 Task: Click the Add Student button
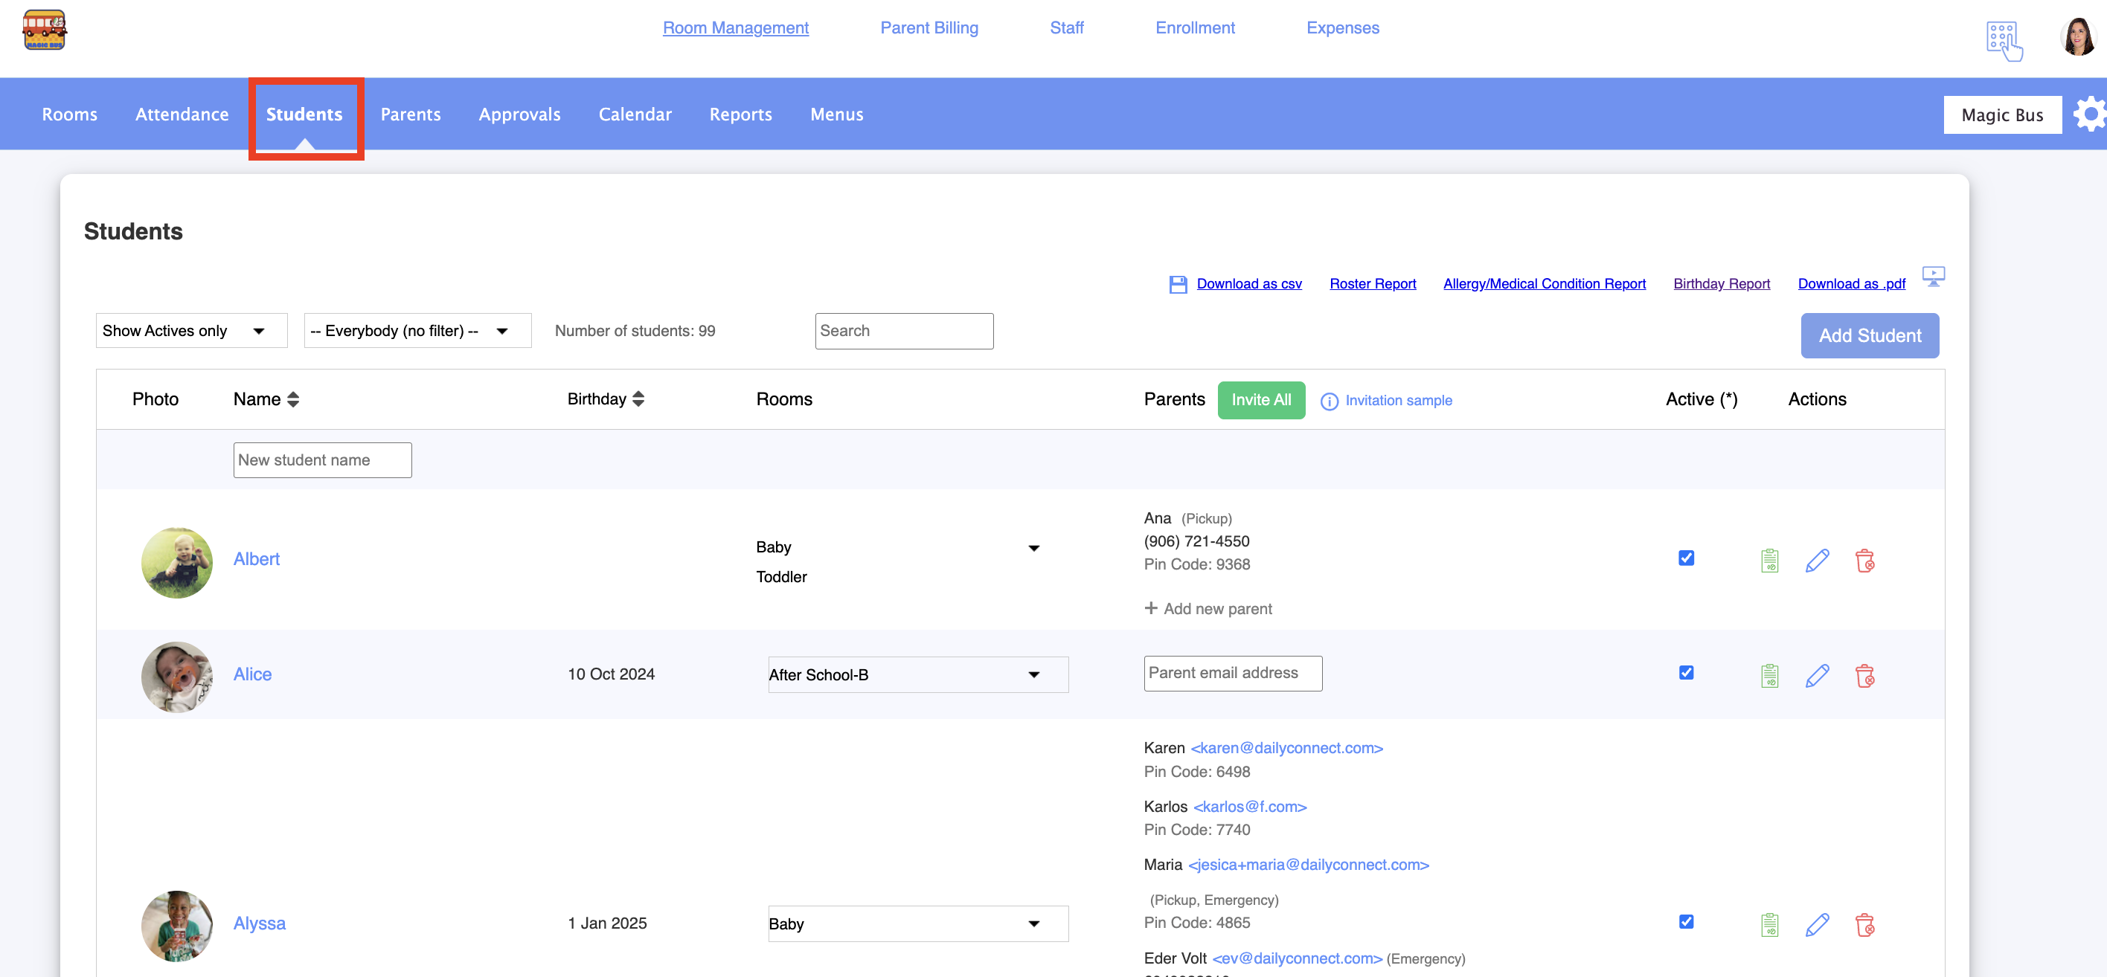pos(1869,335)
